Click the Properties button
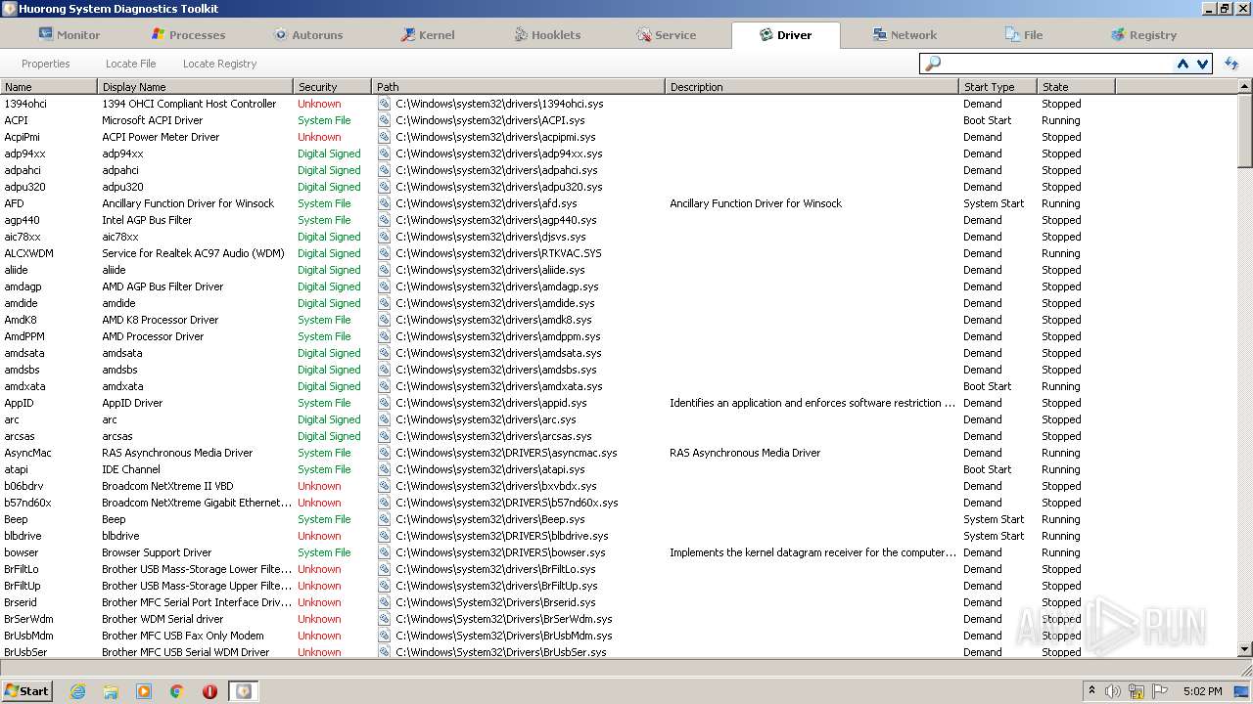Screen dimensions: 1253x704 pyautogui.click(x=46, y=64)
